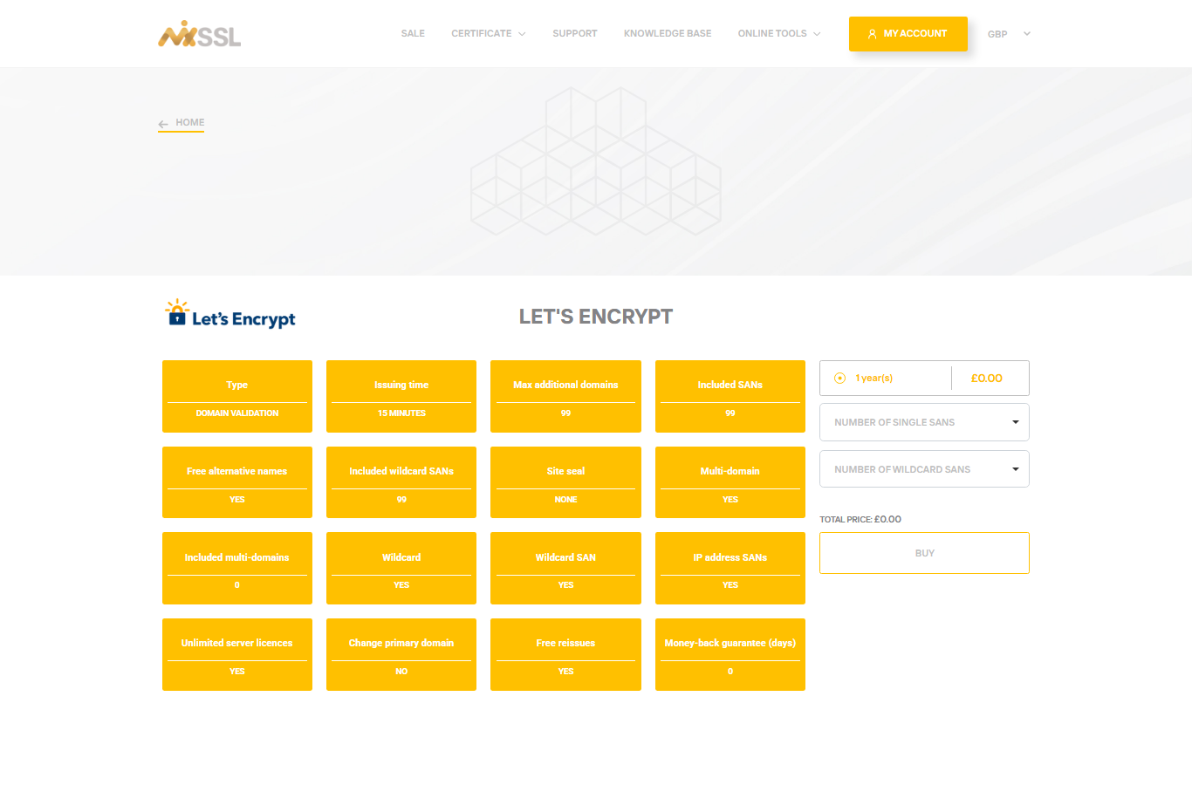Open the CERTIFICATE menu
This screenshot has width=1192, height=785.
pos(482,33)
